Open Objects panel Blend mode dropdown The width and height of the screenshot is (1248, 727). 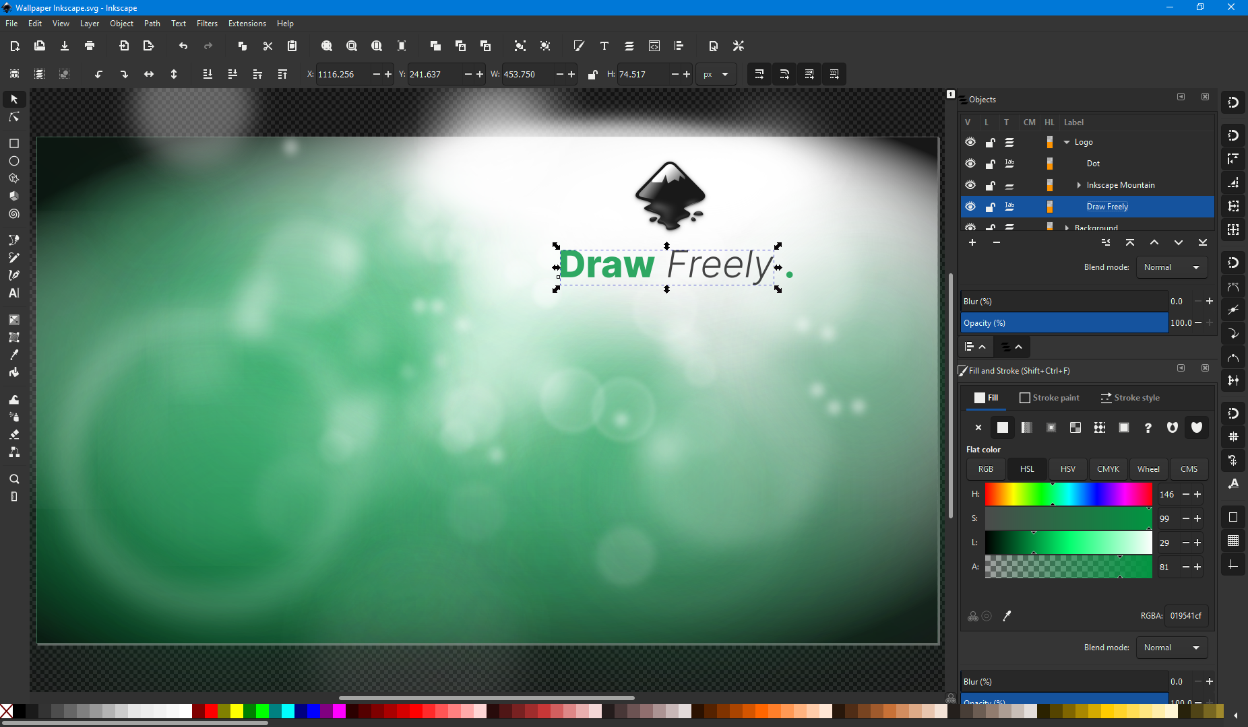tap(1172, 267)
